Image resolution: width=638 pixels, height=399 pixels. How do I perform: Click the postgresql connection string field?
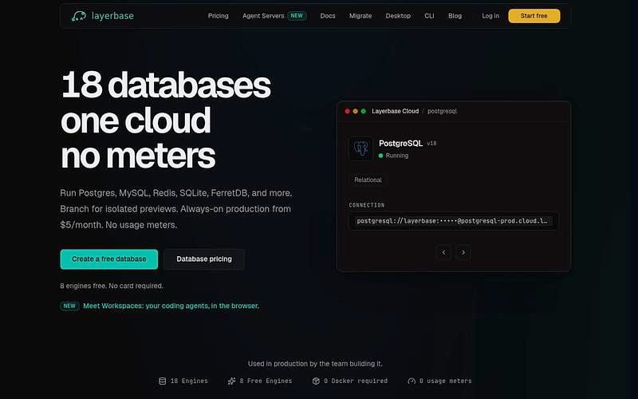453,221
